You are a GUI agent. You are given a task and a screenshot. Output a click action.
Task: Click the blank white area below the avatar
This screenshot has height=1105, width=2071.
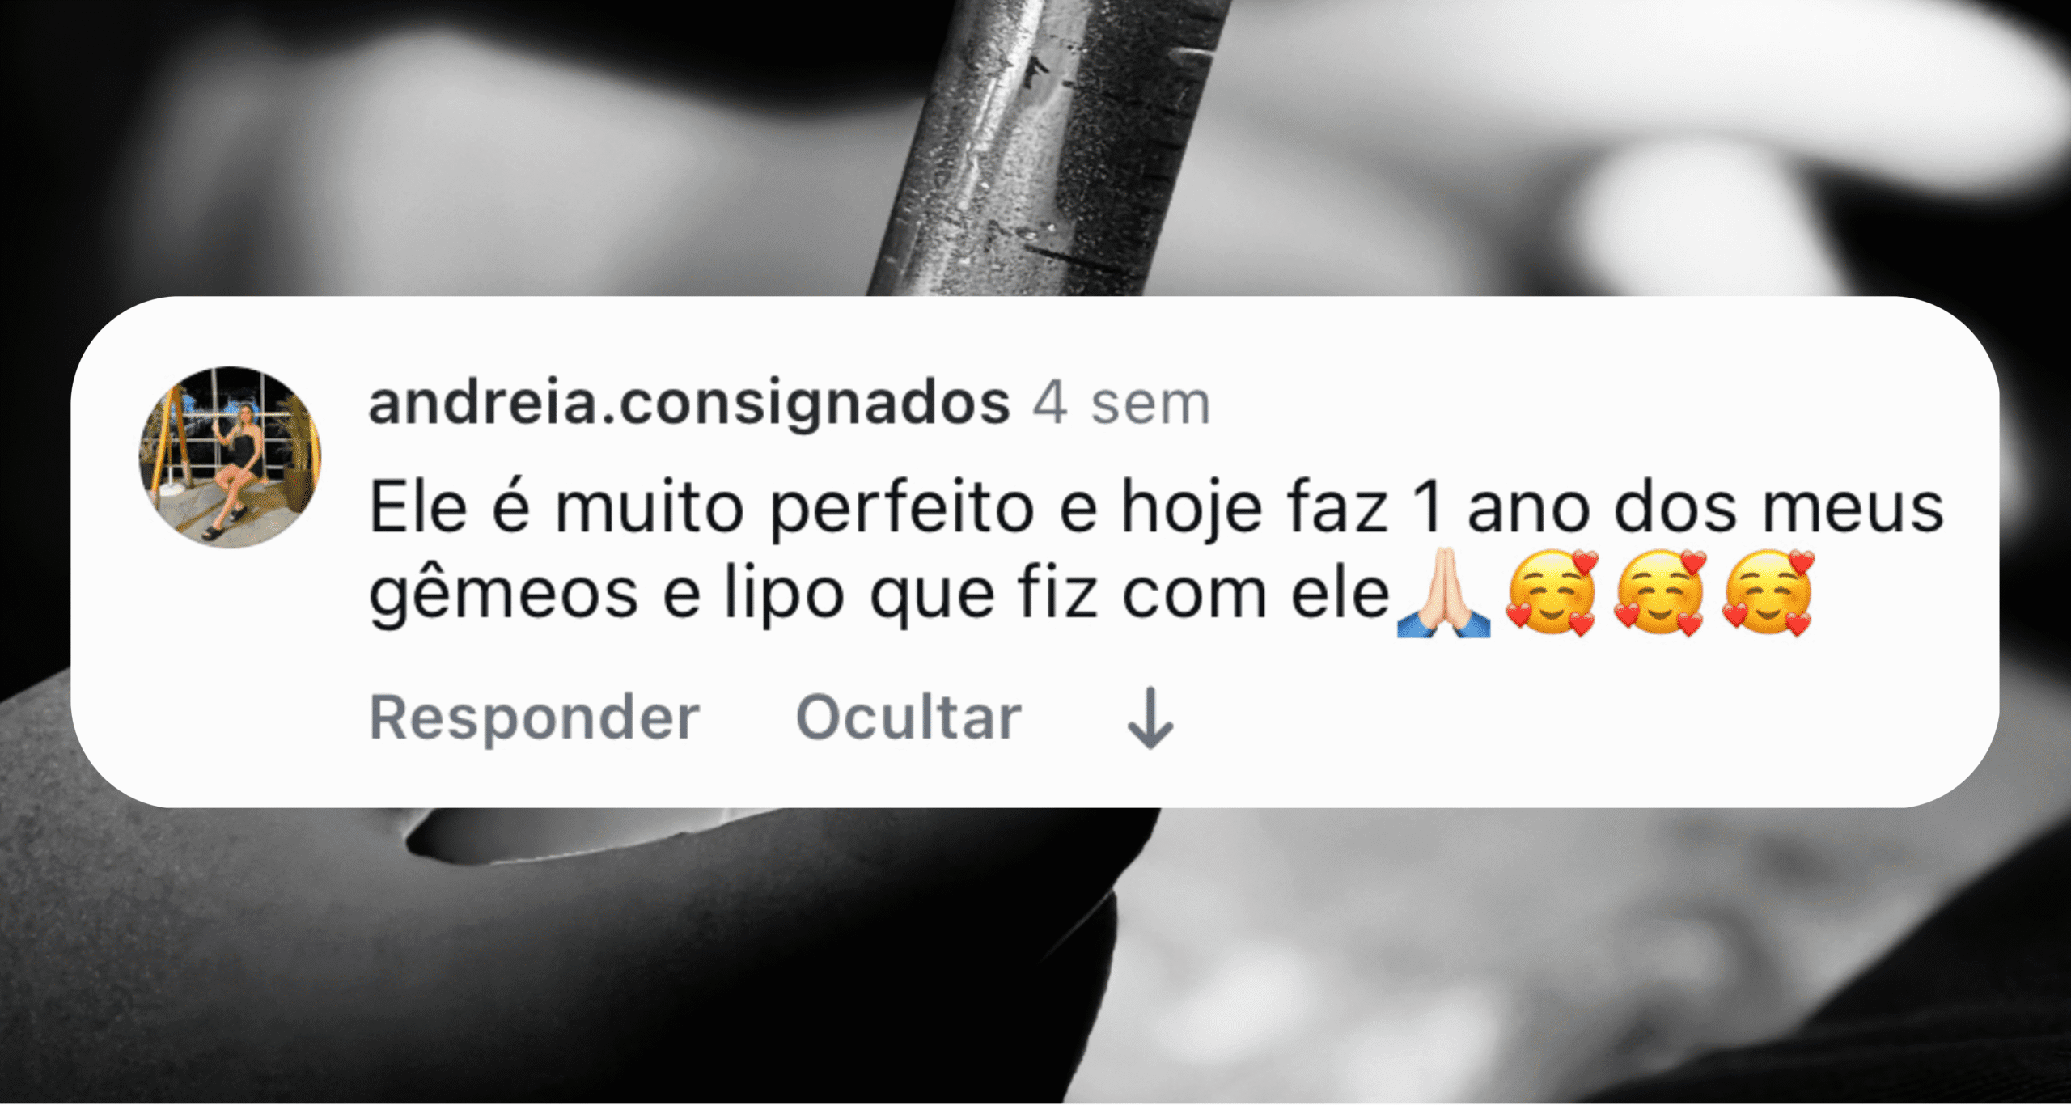tap(230, 671)
